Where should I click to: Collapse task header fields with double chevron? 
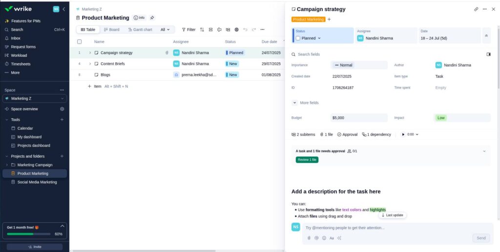tap(486, 36)
